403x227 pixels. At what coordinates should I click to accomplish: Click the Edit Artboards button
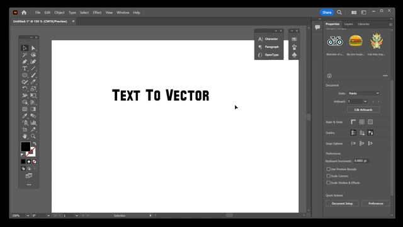pos(363,110)
